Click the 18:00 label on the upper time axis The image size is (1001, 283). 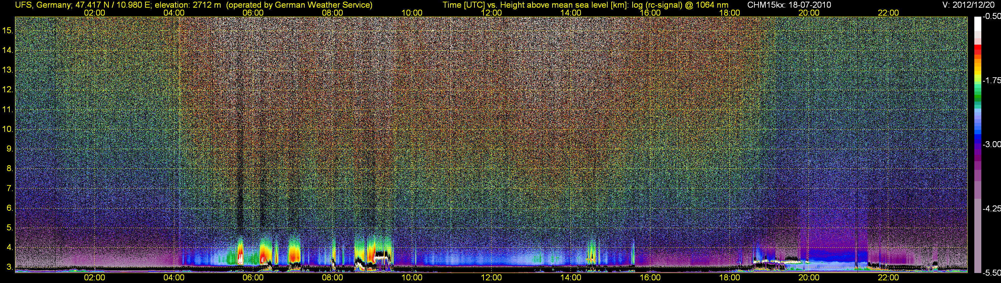point(729,13)
